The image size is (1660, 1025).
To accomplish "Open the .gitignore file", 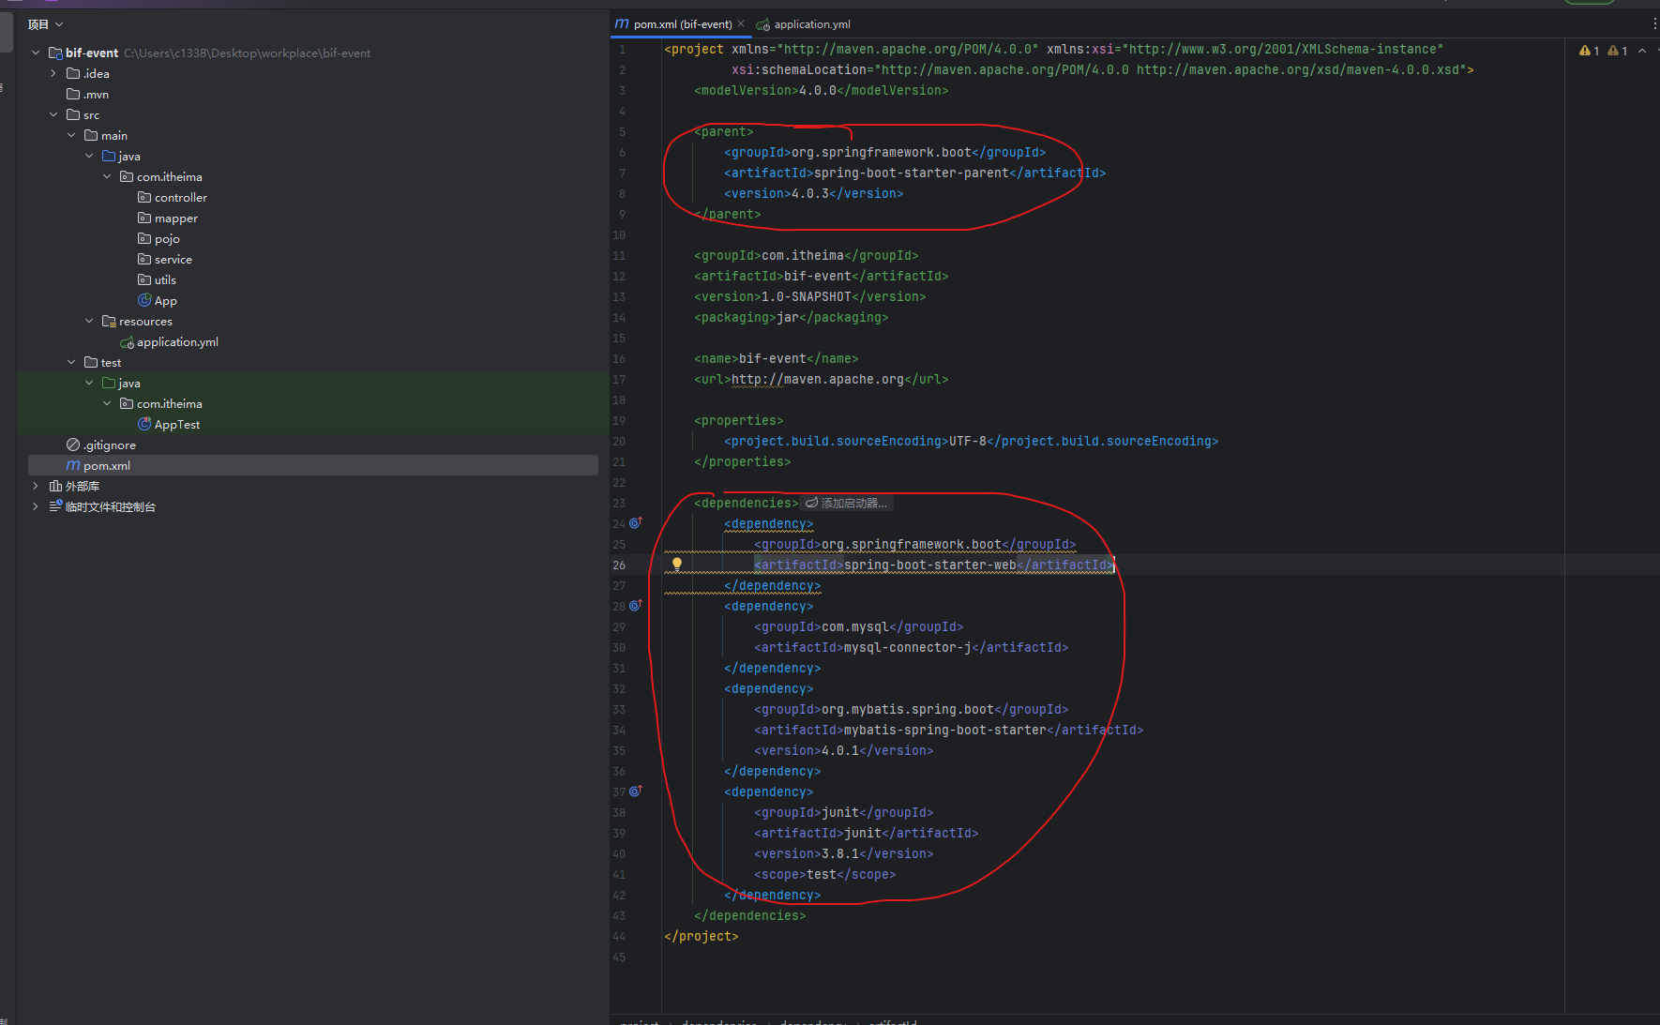I will pos(101,445).
